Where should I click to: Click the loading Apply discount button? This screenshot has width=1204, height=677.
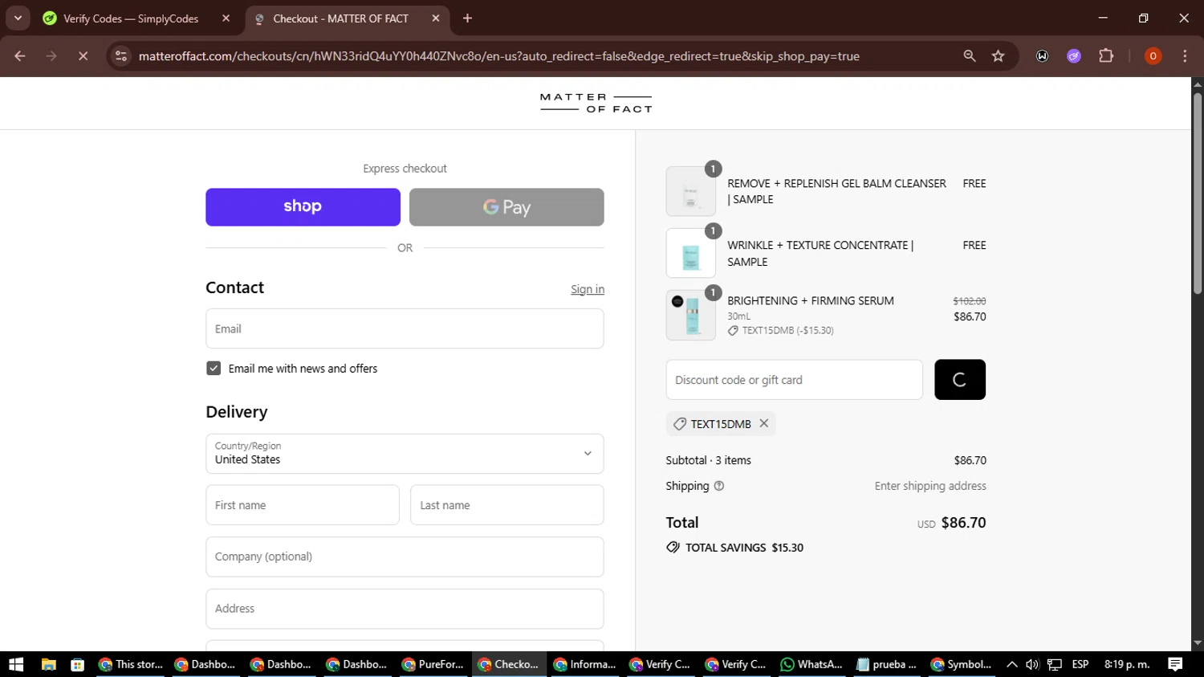[x=960, y=380]
